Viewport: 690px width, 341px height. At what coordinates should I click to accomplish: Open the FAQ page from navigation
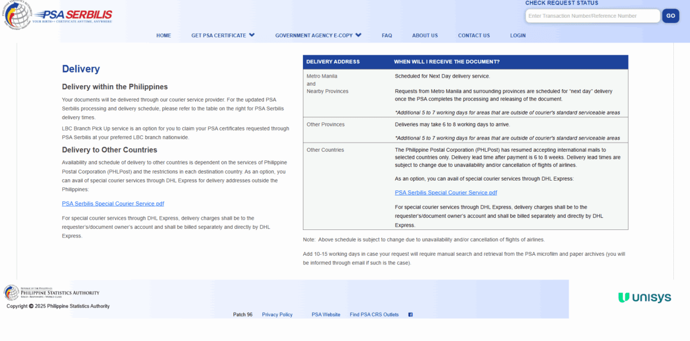(x=386, y=36)
